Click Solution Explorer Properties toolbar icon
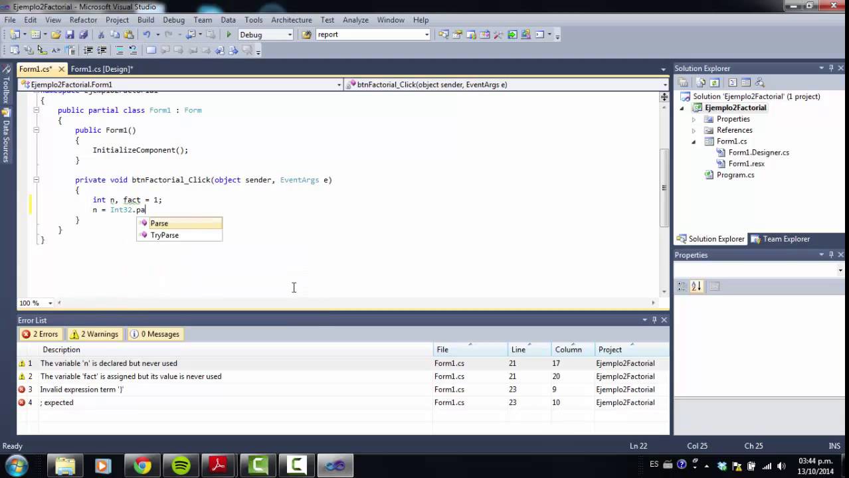 tap(683, 83)
